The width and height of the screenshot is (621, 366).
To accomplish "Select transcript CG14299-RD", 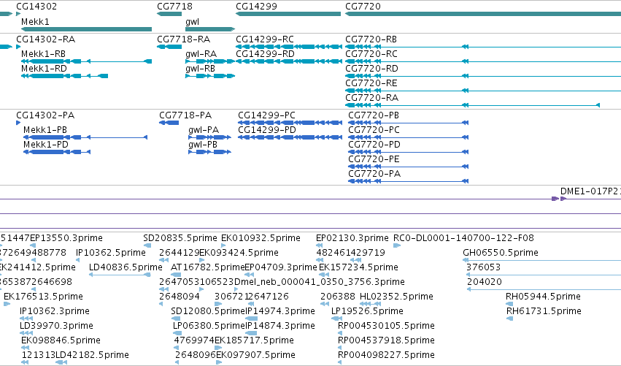I will click(266, 54).
